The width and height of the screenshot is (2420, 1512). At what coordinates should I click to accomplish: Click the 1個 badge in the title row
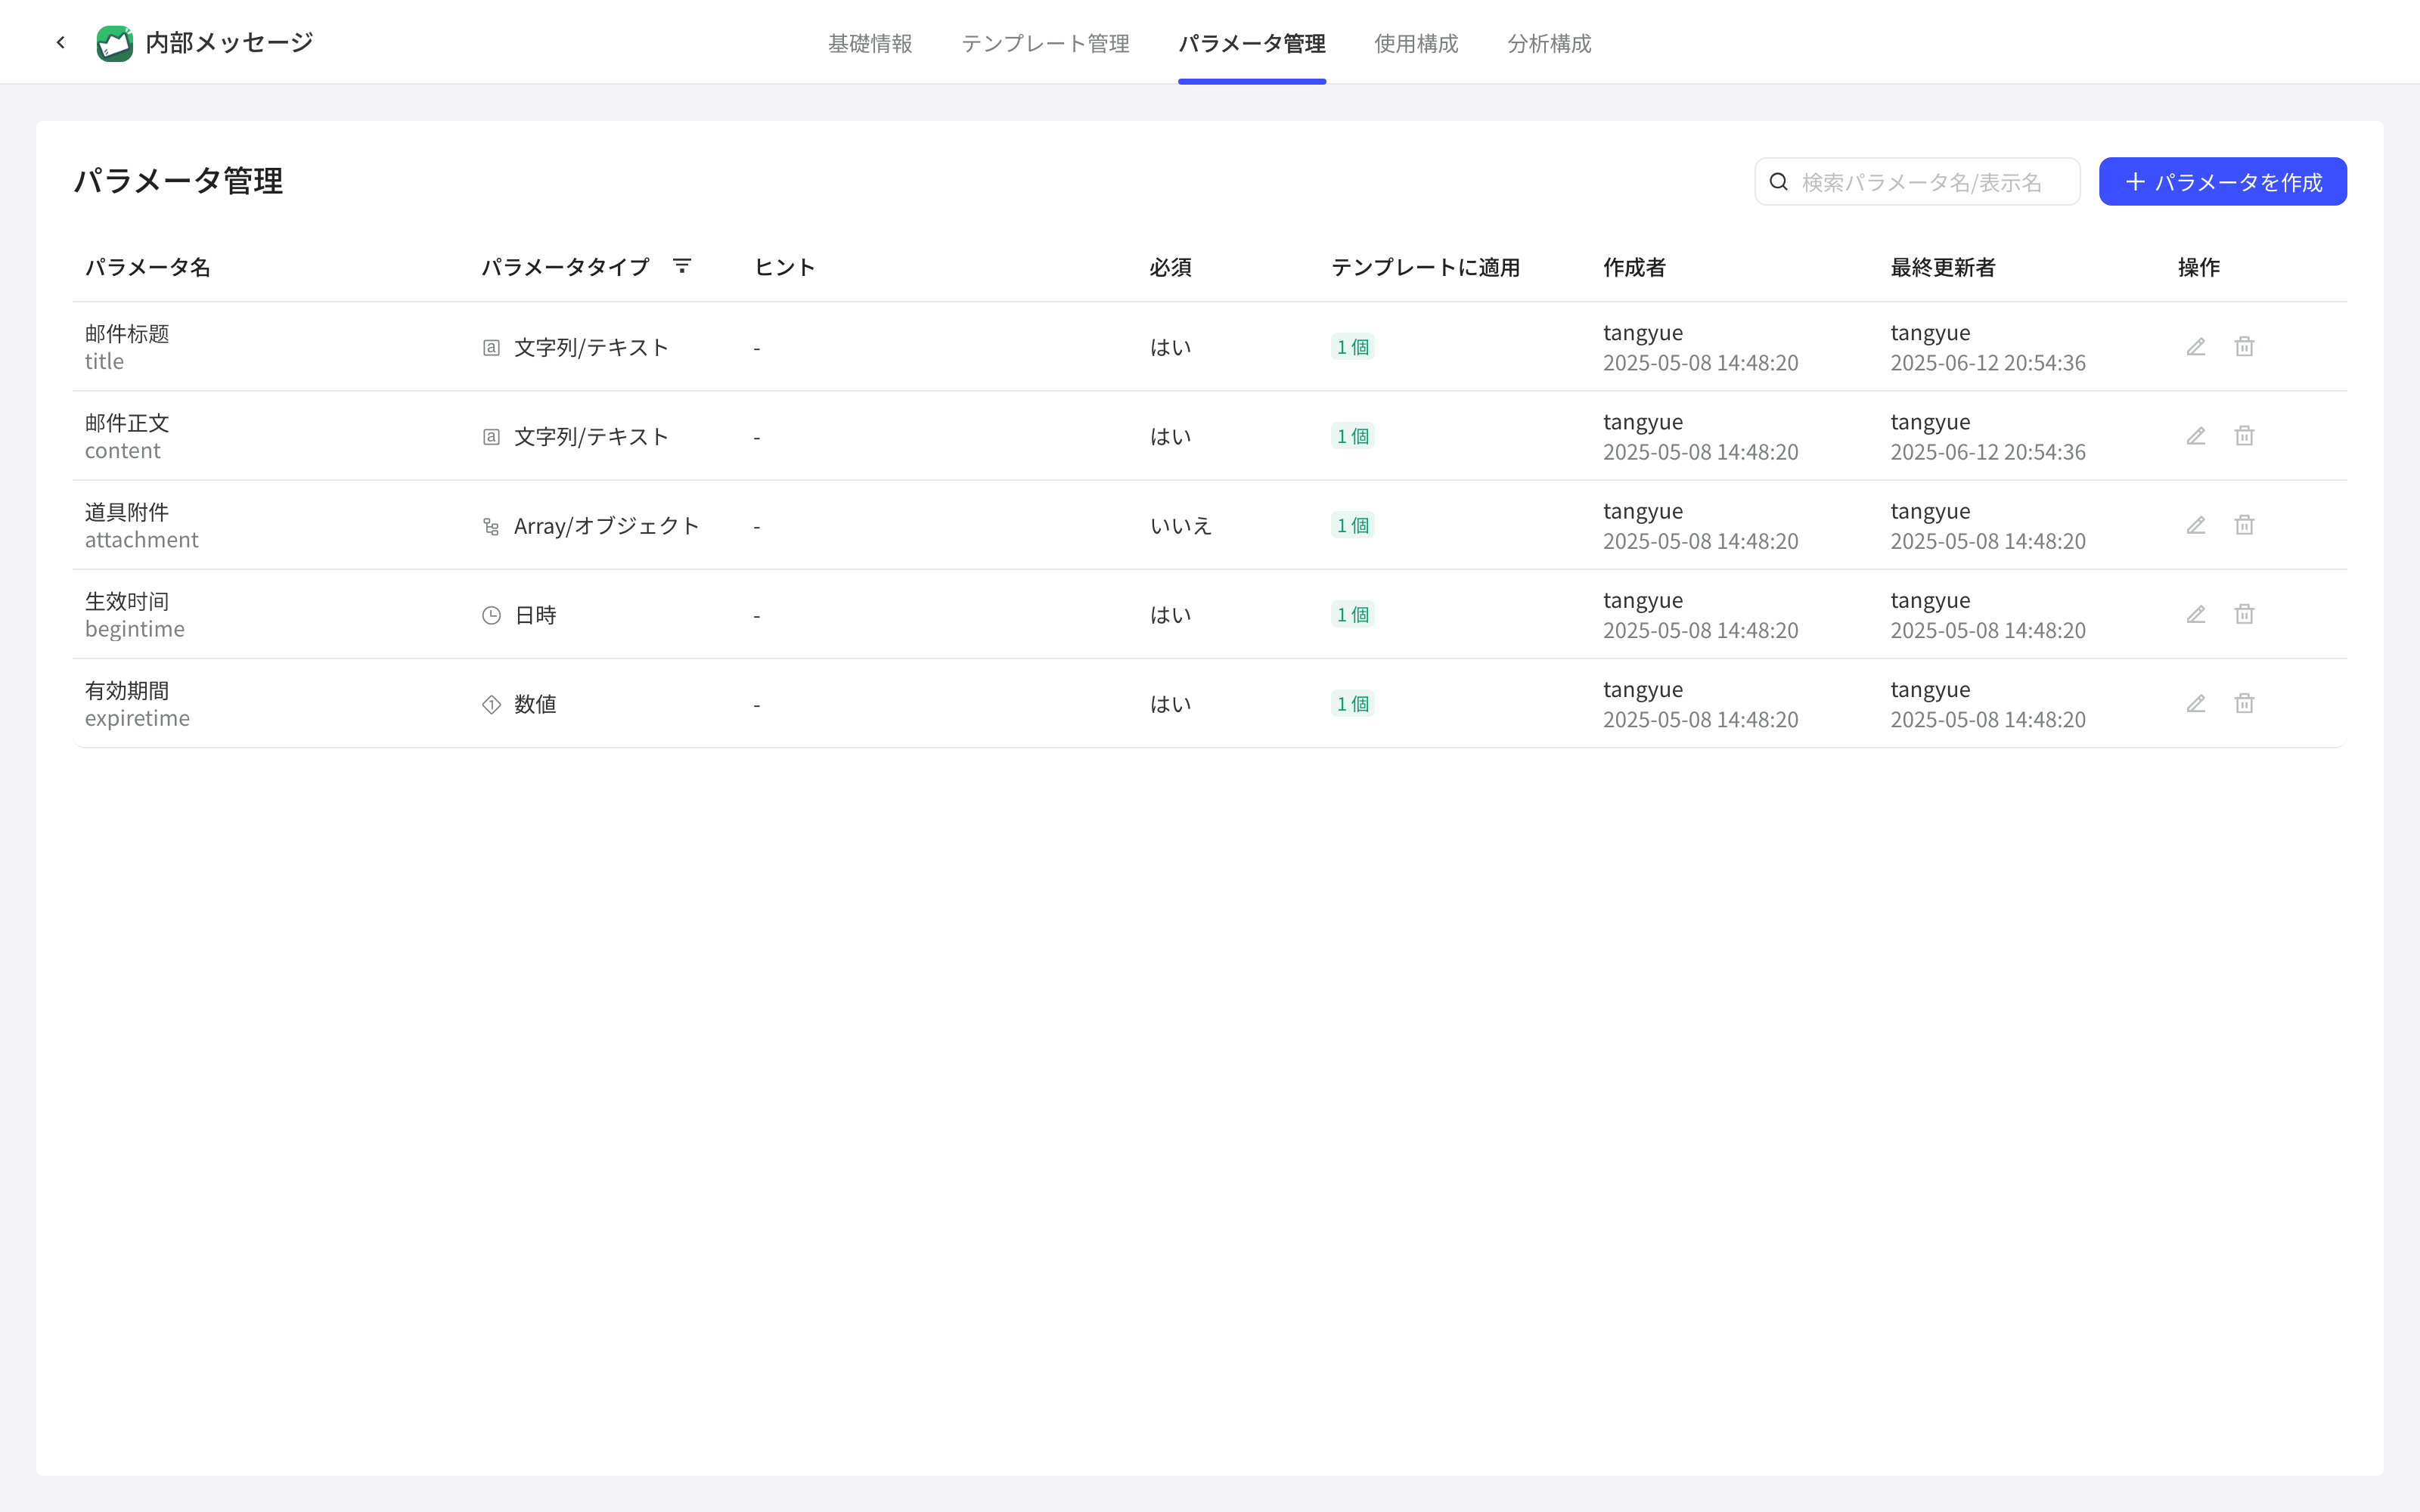(x=1352, y=347)
